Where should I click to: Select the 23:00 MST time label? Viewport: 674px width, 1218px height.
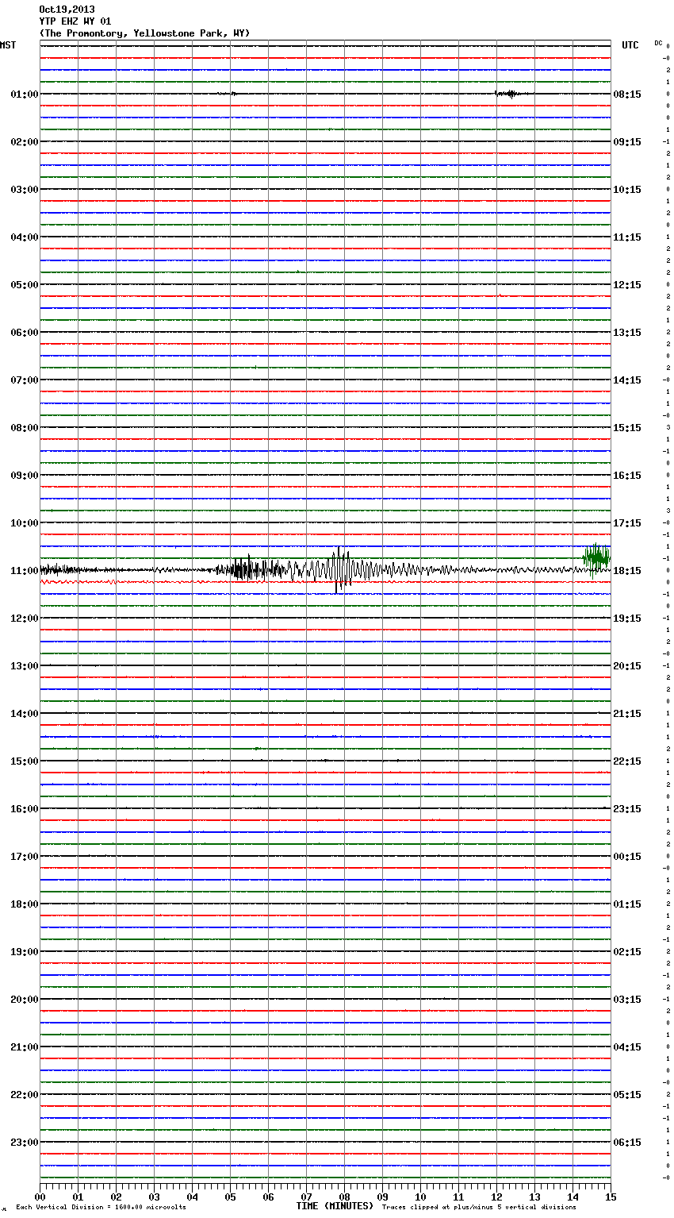(24, 1143)
